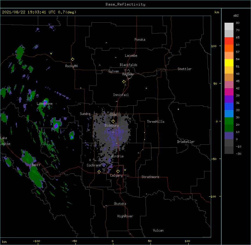The image size is (251, 245).
Task: Click the Sundre label
Action: 85,114
